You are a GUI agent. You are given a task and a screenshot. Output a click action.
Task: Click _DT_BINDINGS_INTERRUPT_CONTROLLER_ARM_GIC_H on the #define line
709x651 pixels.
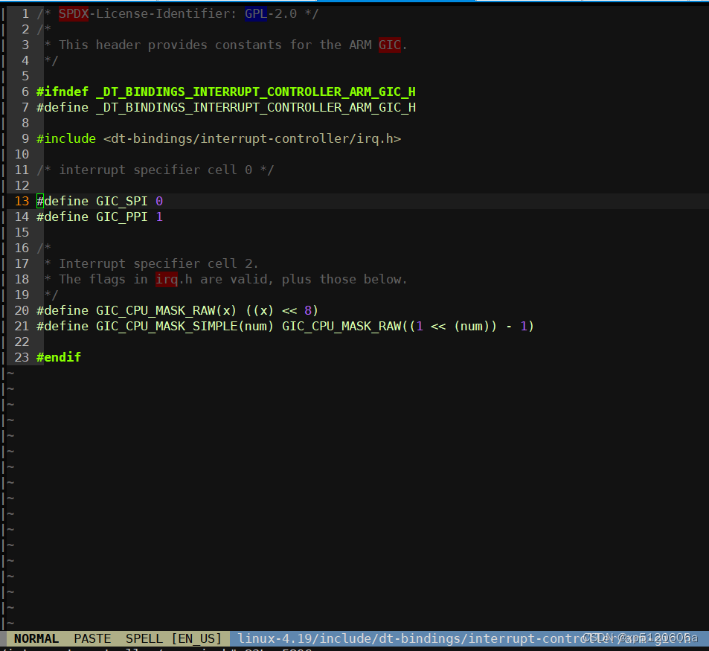pos(256,108)
